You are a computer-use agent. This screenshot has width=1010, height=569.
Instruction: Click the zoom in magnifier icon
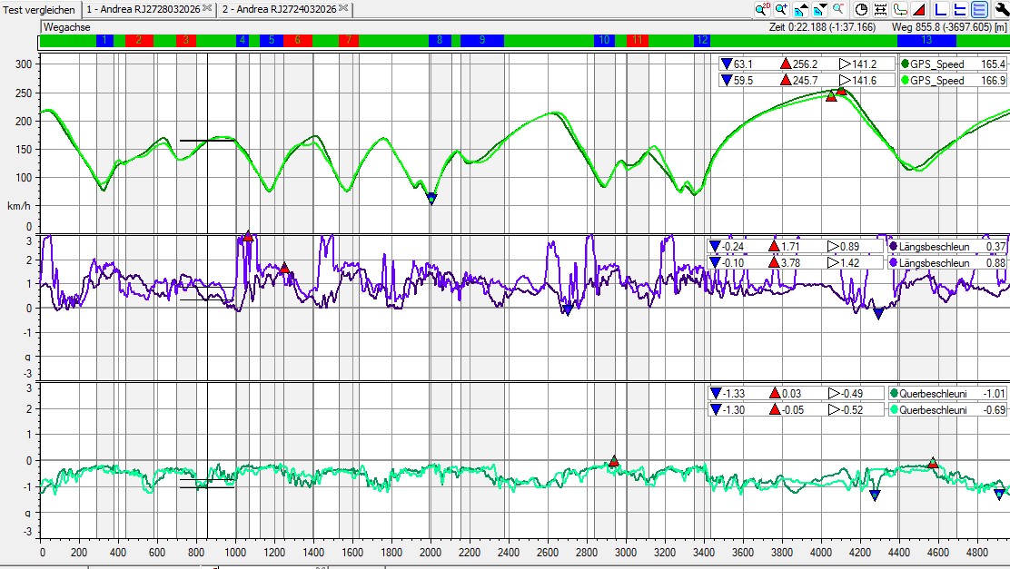point(781,9)
